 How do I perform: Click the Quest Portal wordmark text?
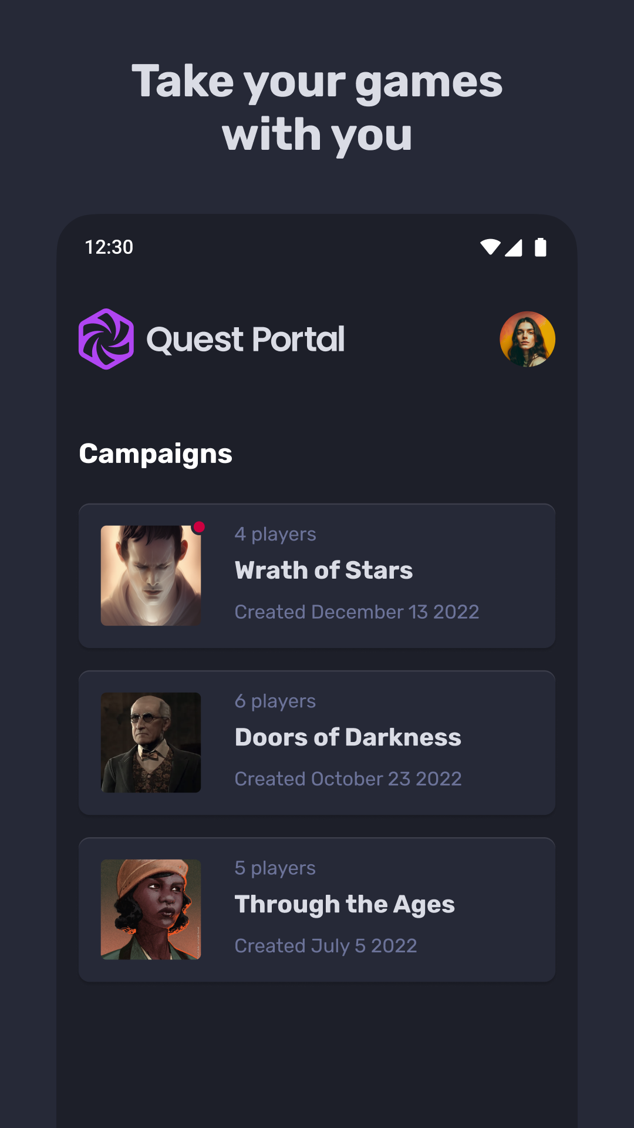245,340
